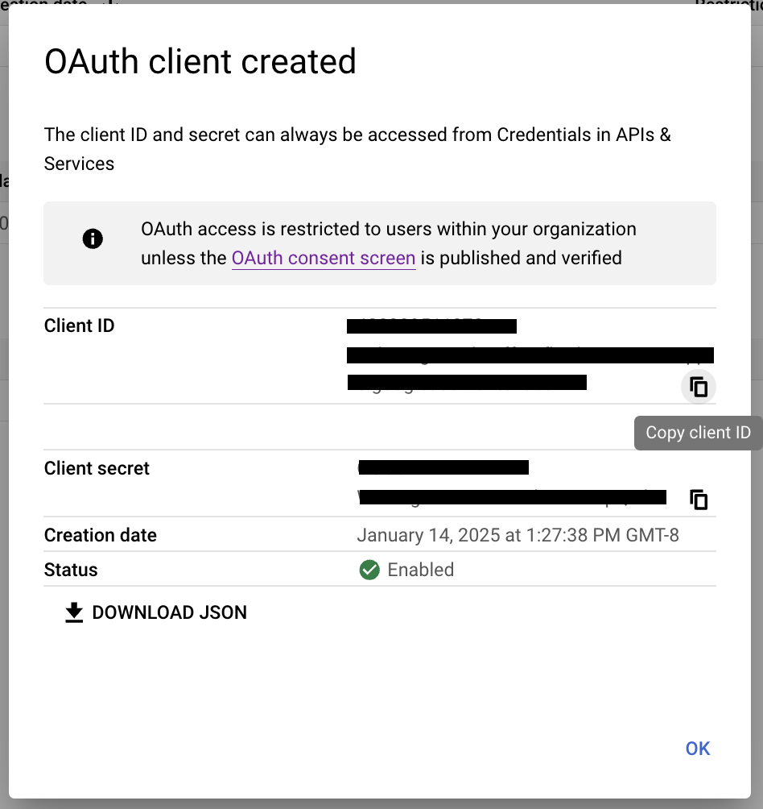
Task: Click the Client ID row label
Action: (80, 326)
